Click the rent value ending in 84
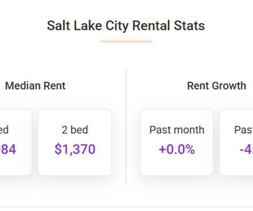This screenshot has width=253, height=211. click(x=8, y=150)
